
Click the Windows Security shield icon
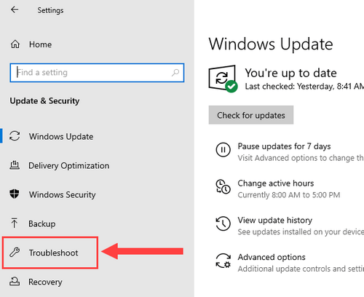point(15,194)
